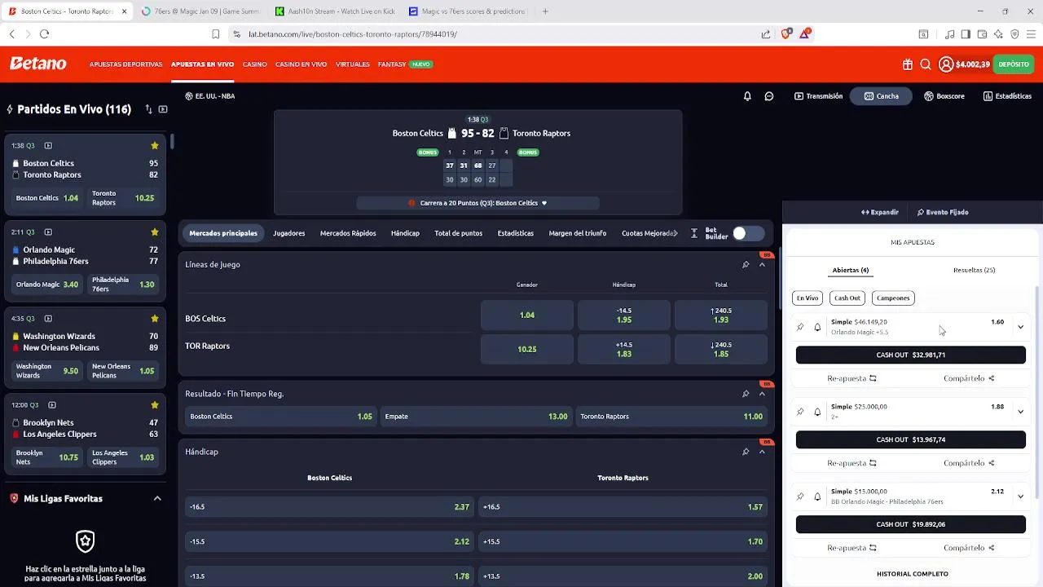Screen dimensions: 1043x587
Task: Cash out the bet for $32.981,71
Action: point(911,355)
